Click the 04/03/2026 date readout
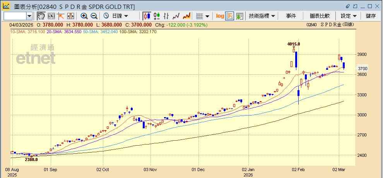 click(x=21, y=25)
